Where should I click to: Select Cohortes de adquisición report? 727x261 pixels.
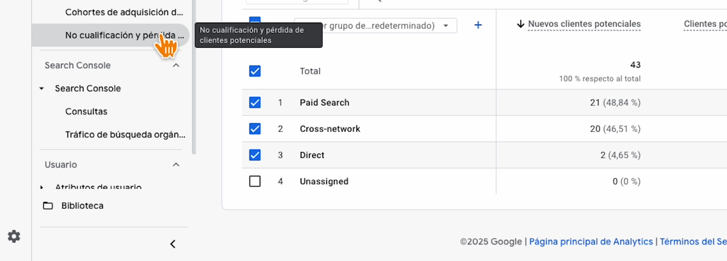pos(125,12)
